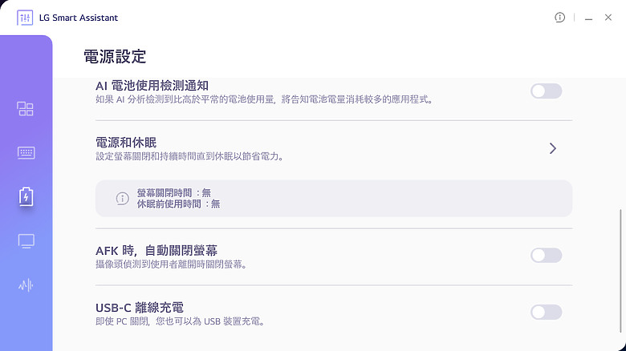Click the info icon beside 螢幕關閉時間
This screenshot has width=626, height=351.
[123, 198]
